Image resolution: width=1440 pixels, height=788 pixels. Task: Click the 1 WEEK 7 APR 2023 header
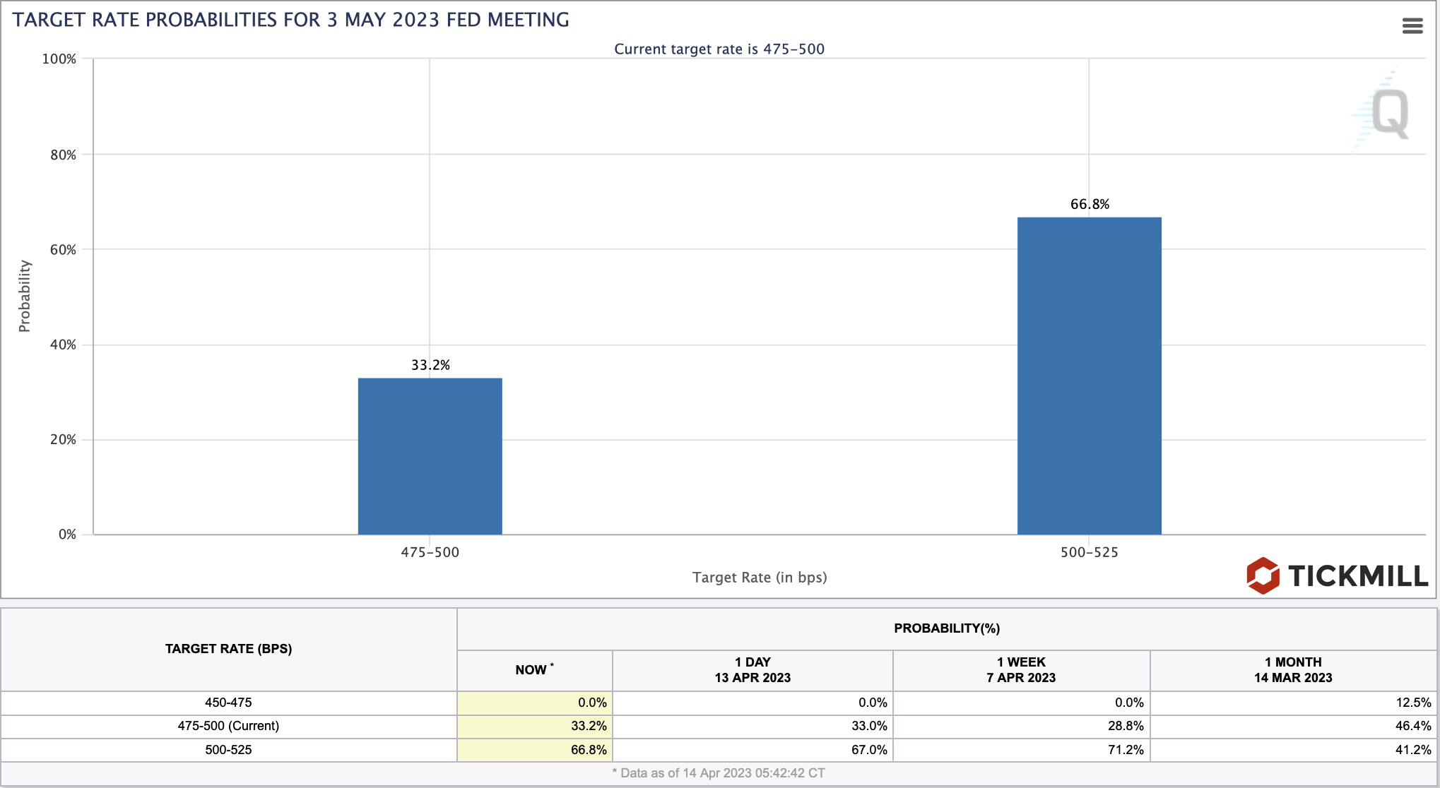pos(1021,670)
